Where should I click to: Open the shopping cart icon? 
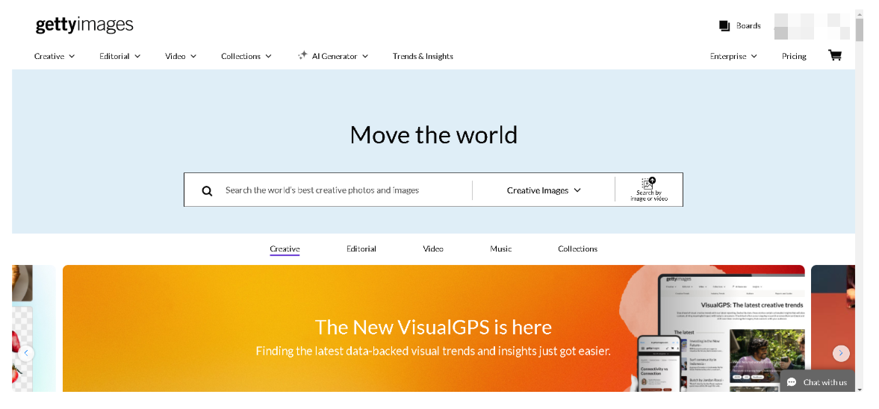(835, 55)
